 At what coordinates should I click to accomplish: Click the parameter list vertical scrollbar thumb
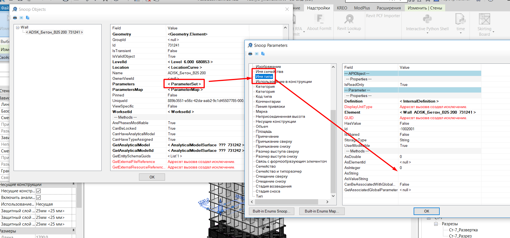(333, 151)
